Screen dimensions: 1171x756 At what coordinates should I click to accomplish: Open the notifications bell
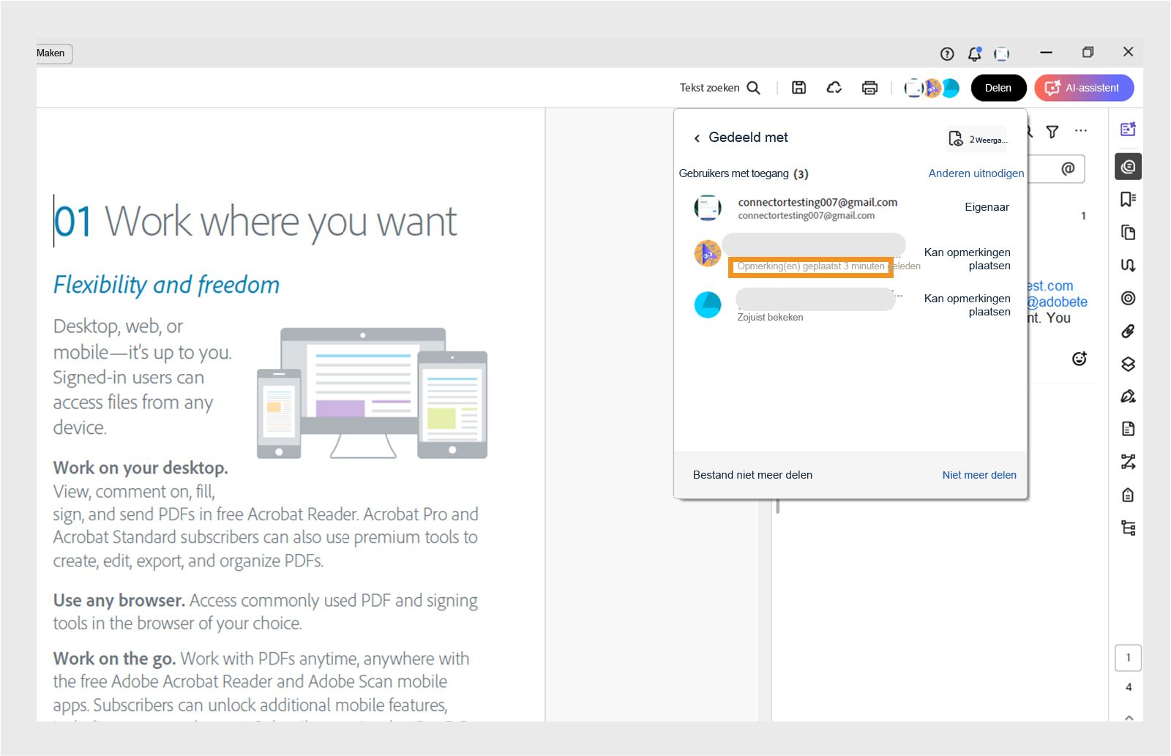tap(975, 53)
